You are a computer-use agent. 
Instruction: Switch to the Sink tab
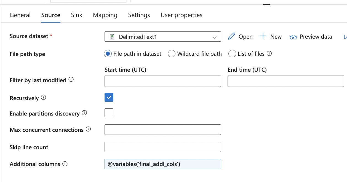click(x=76, y=15)
